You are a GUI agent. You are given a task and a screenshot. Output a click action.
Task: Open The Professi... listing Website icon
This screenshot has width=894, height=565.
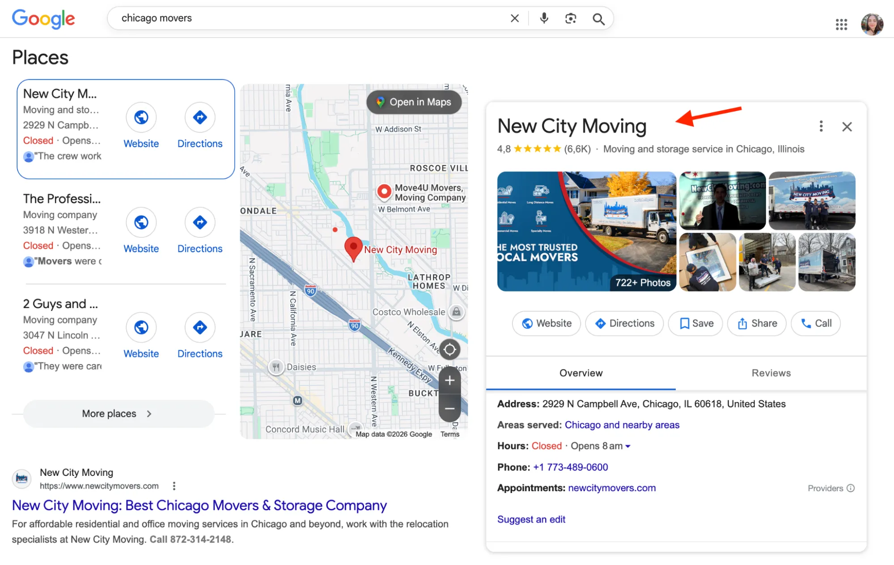141,222
